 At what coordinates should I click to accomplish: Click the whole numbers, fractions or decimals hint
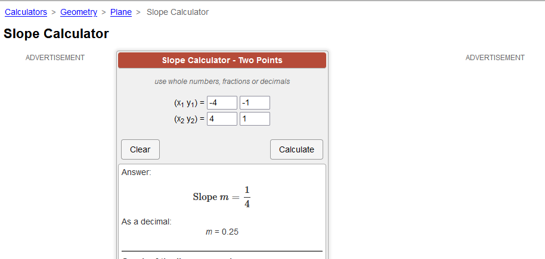[x=222, y=82]
